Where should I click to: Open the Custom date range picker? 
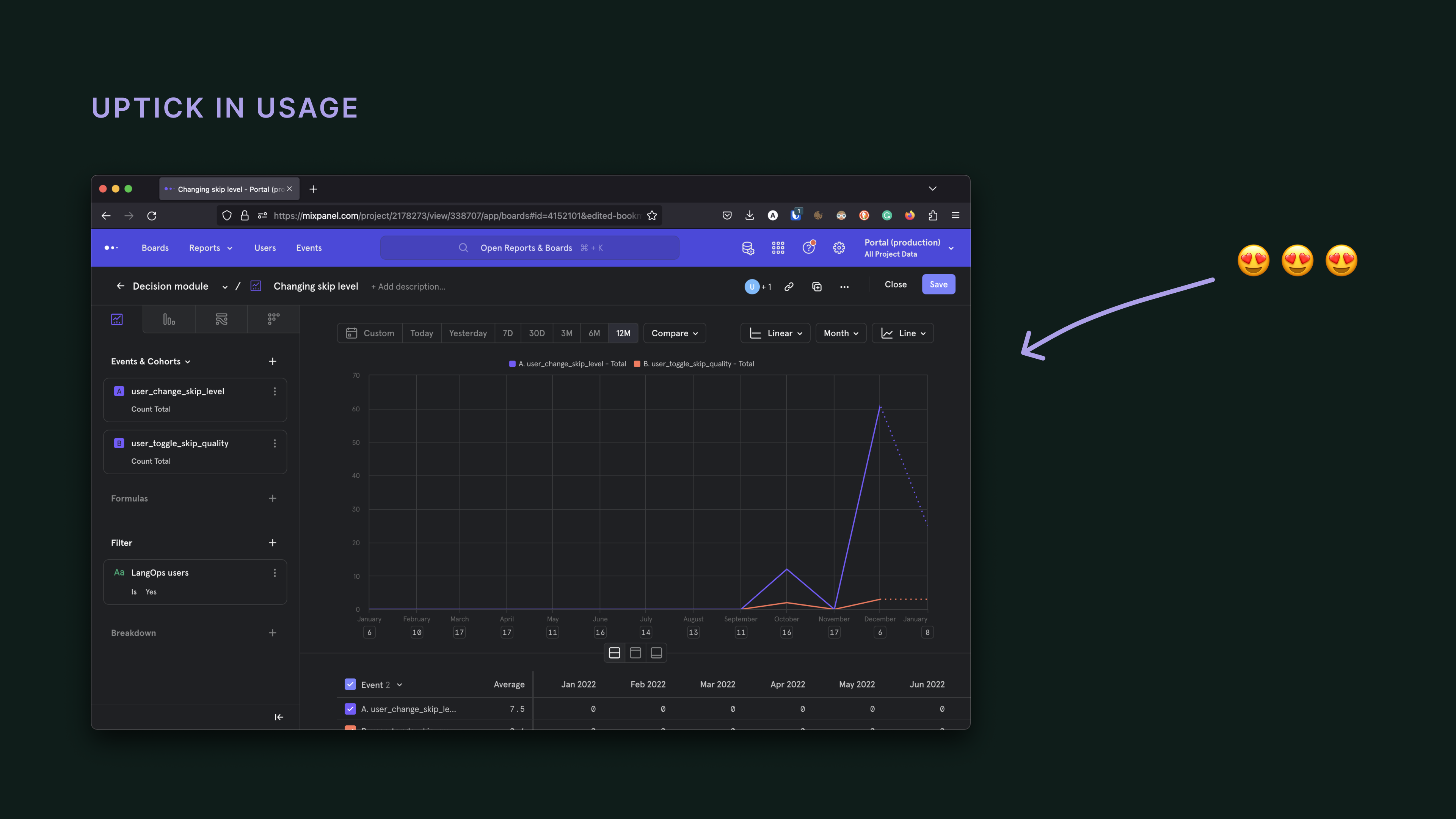point(370,334)
